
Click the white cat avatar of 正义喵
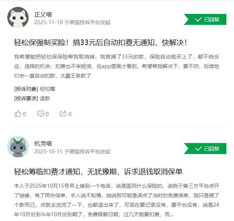[x=18, y=18]
